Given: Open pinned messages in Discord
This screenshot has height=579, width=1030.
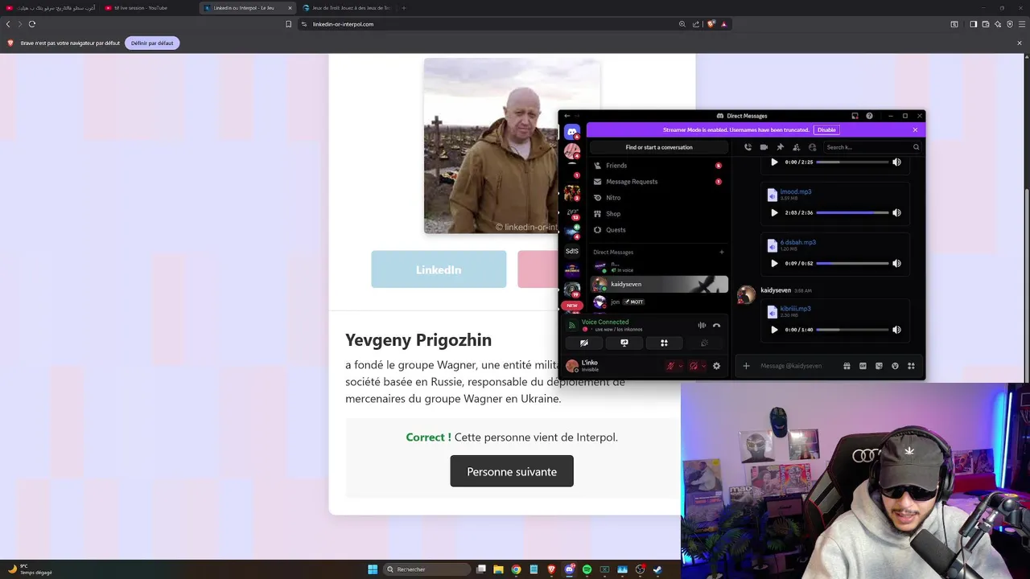Looking at the screenshot, I should pyautogui.click(x=780, y=147).
